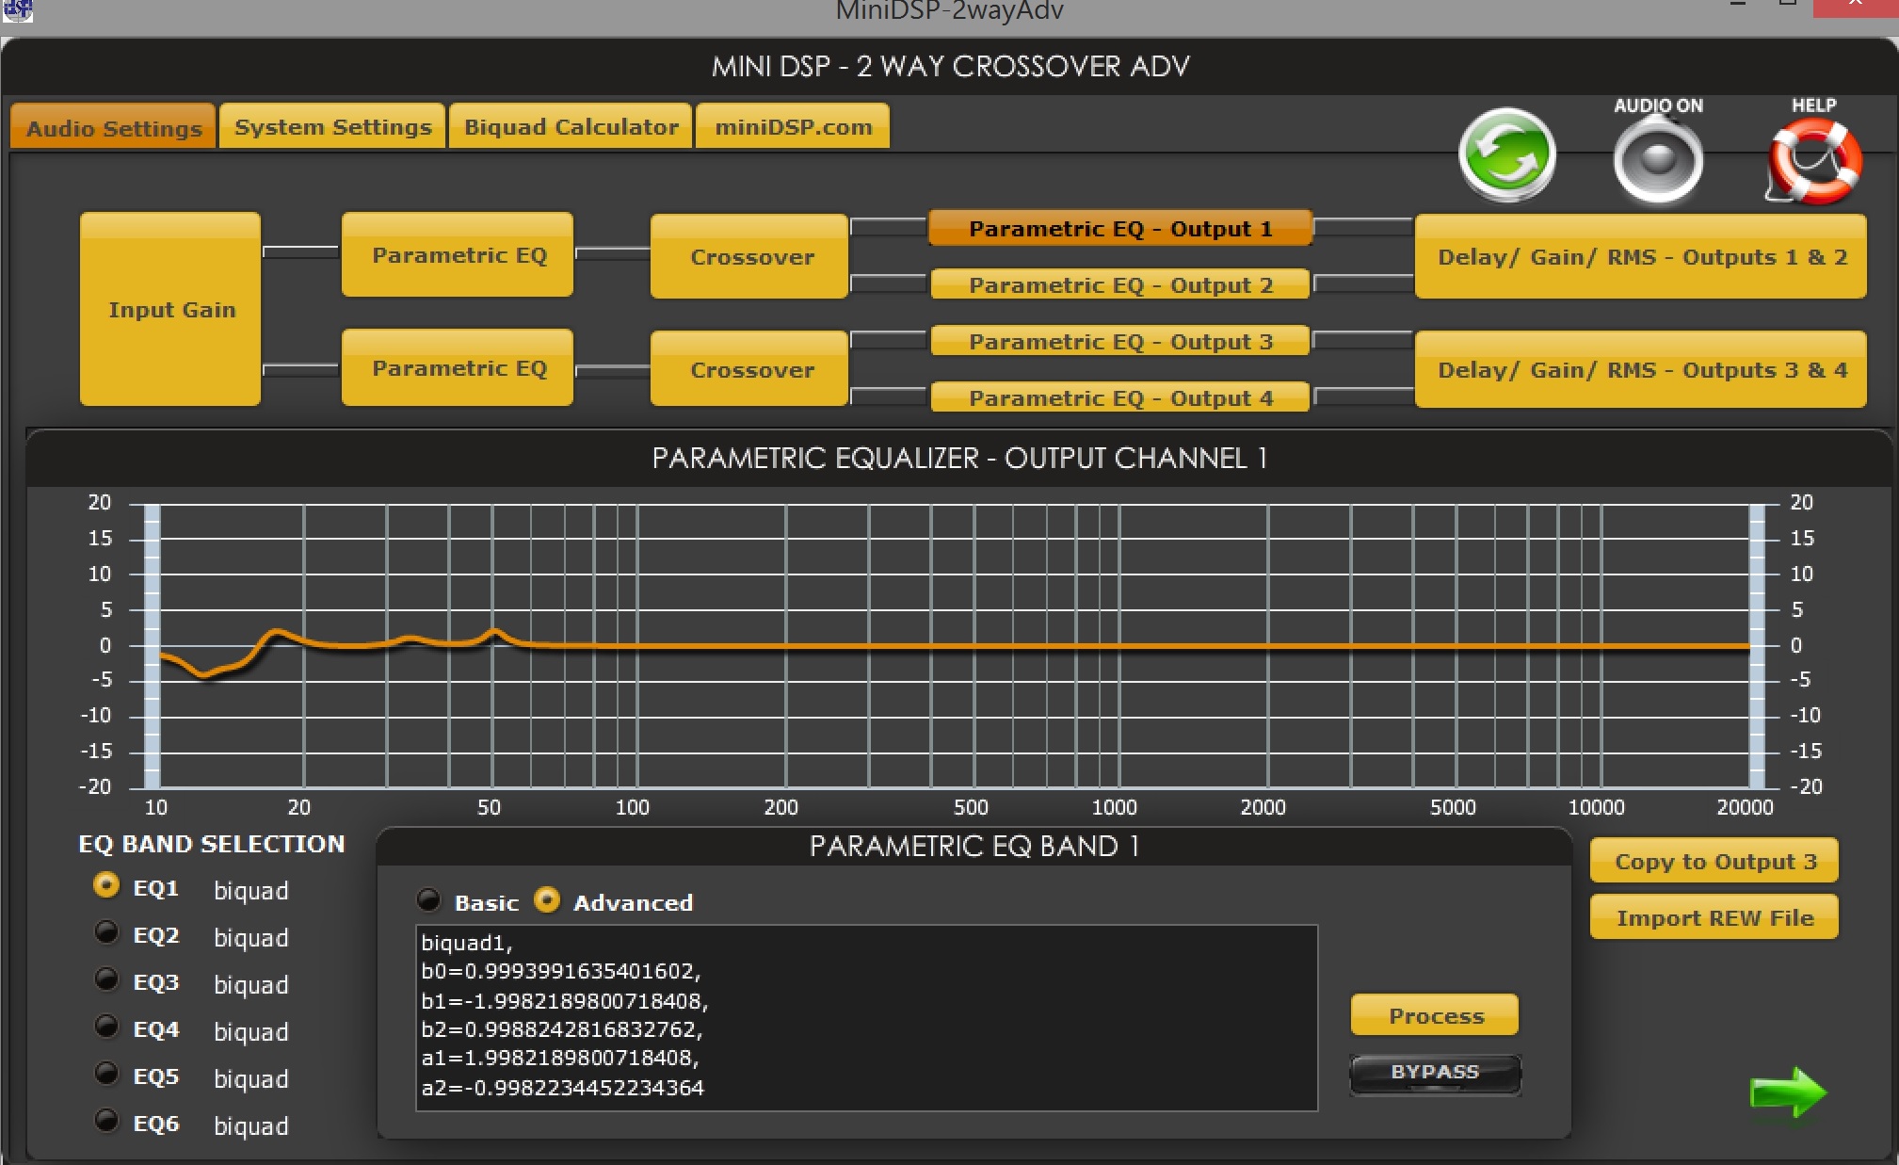Open the upper input Parametric EQ block

(458, 254)
